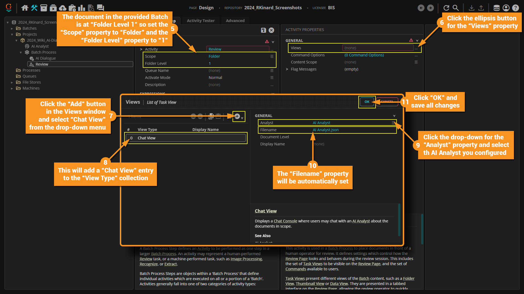Click the save disk icon in step panel
524x294 pixels.
tap(263, 30)
